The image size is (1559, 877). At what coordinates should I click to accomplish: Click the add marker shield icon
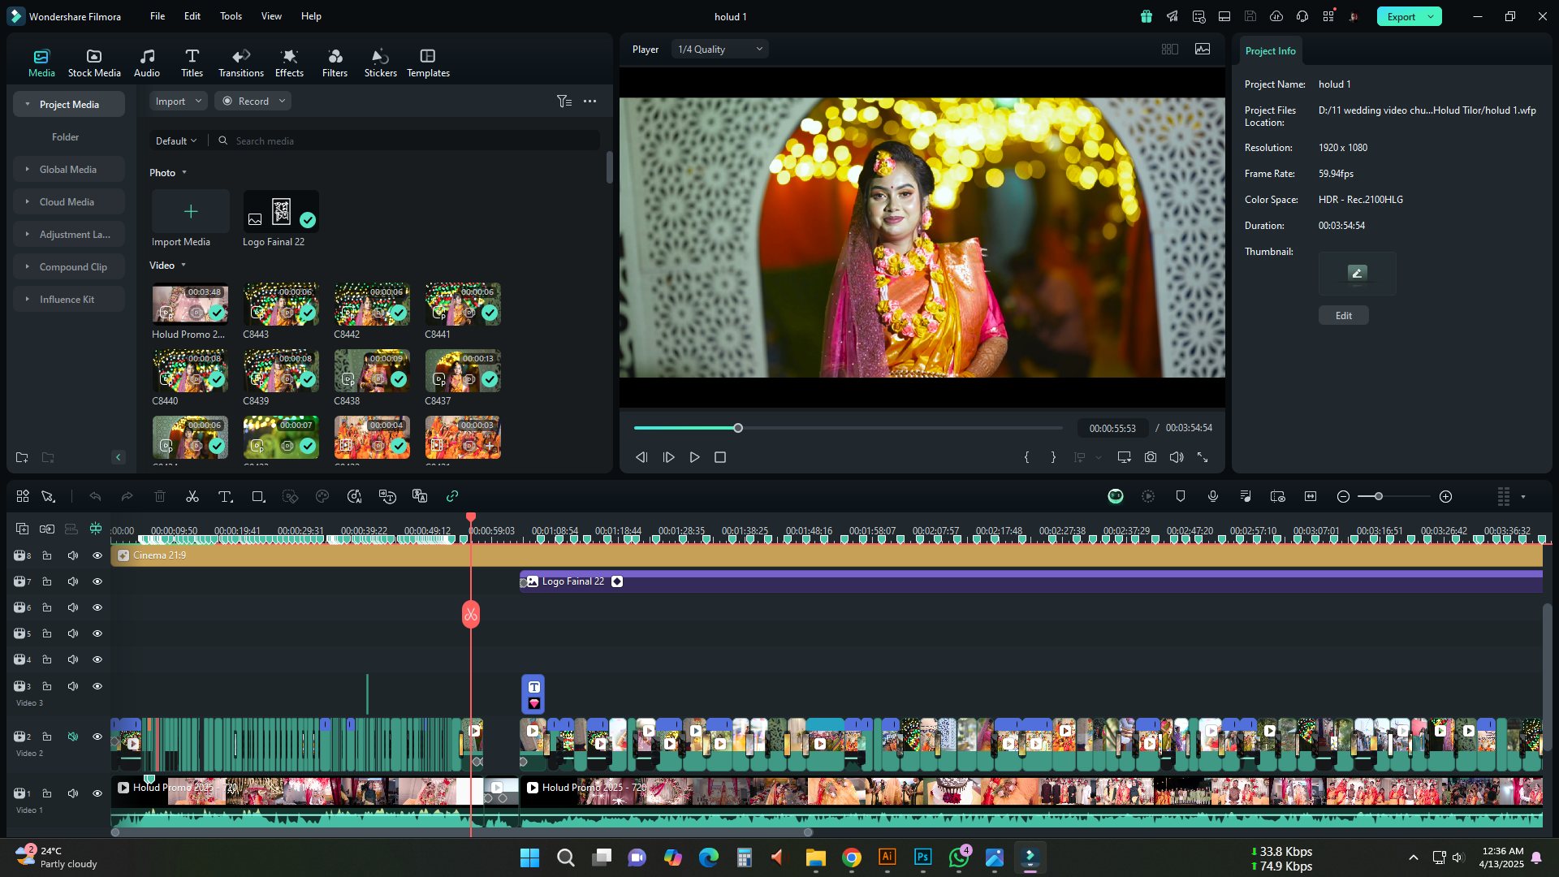point(1181,496)
